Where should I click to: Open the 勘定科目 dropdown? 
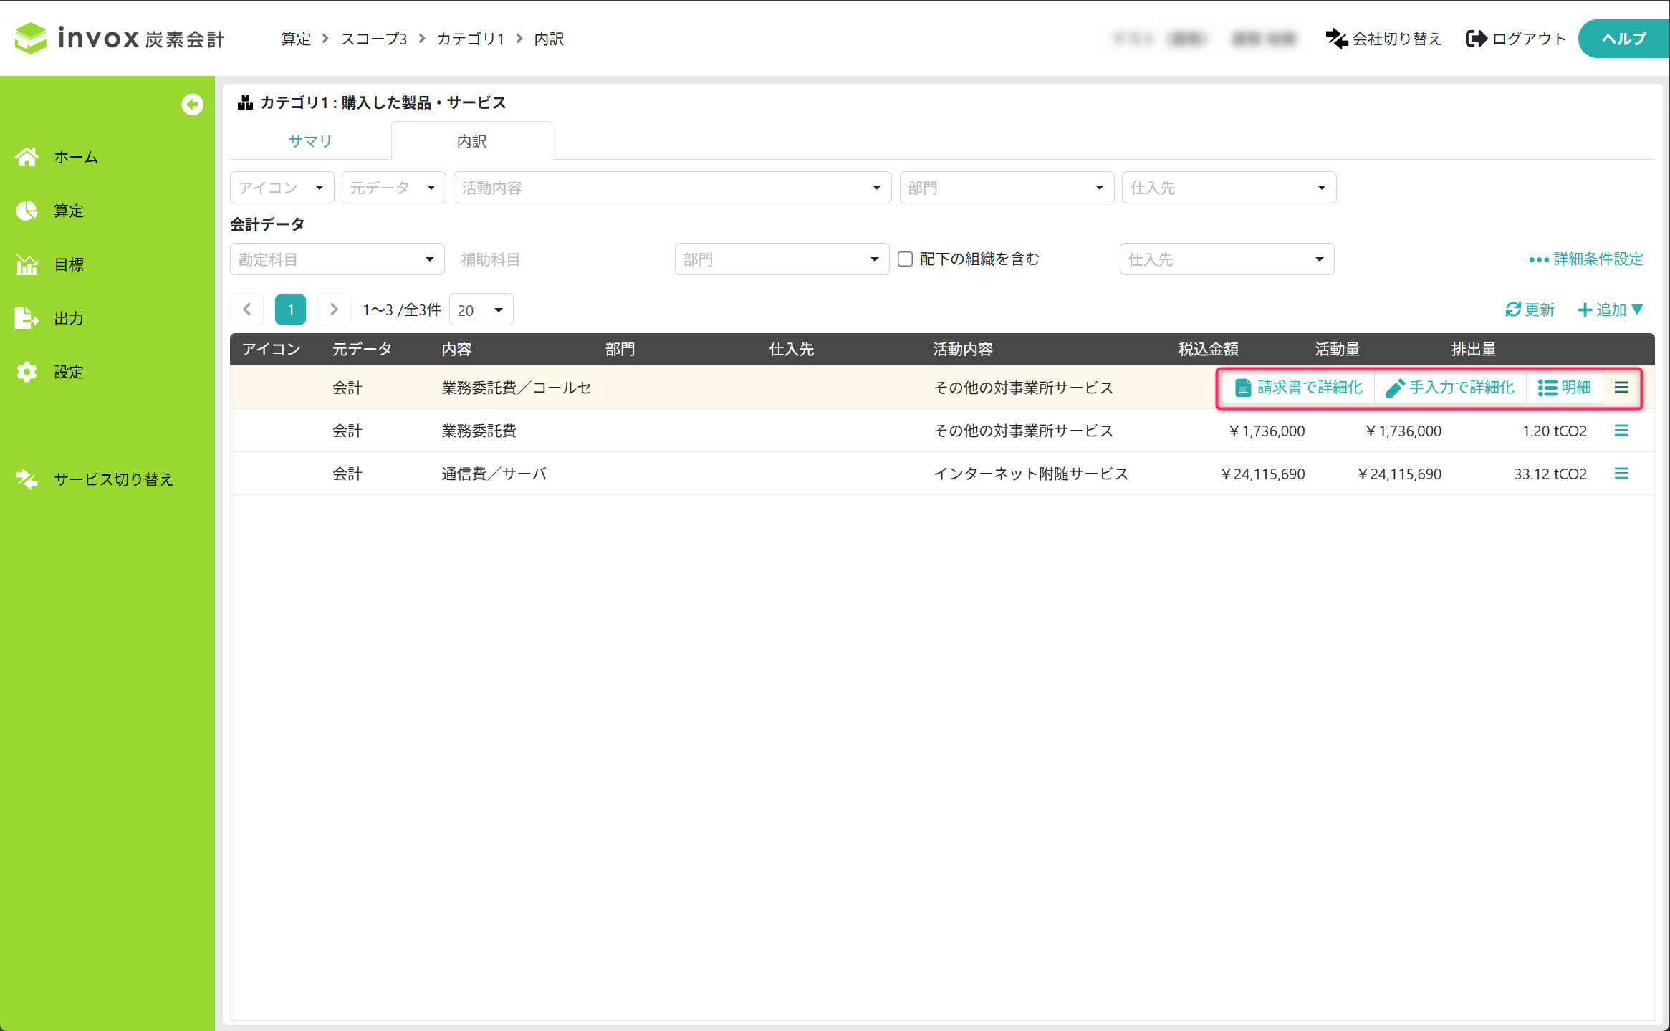click(337, 259)
